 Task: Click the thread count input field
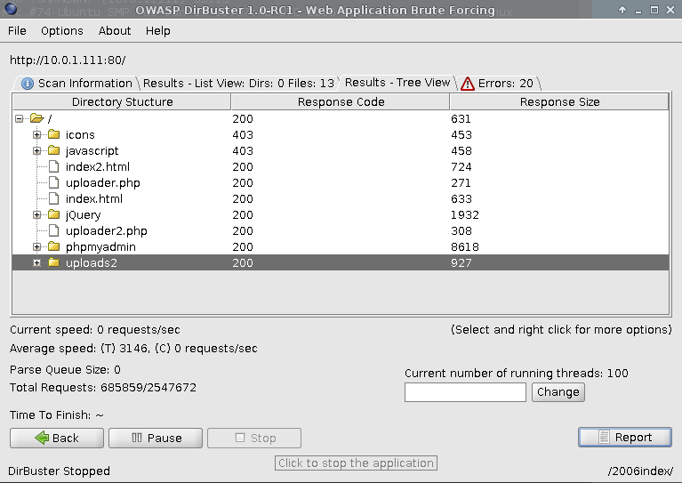tap(465, 392)
